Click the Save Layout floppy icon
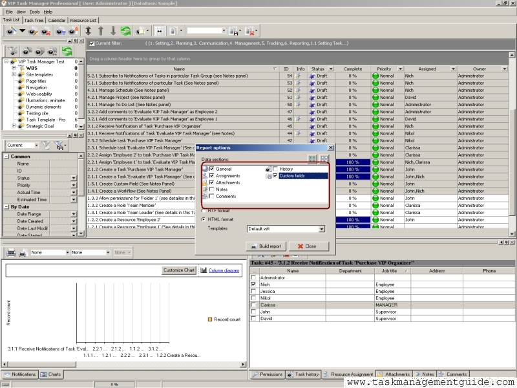The image size is (517, 388). tap(234, 31)
